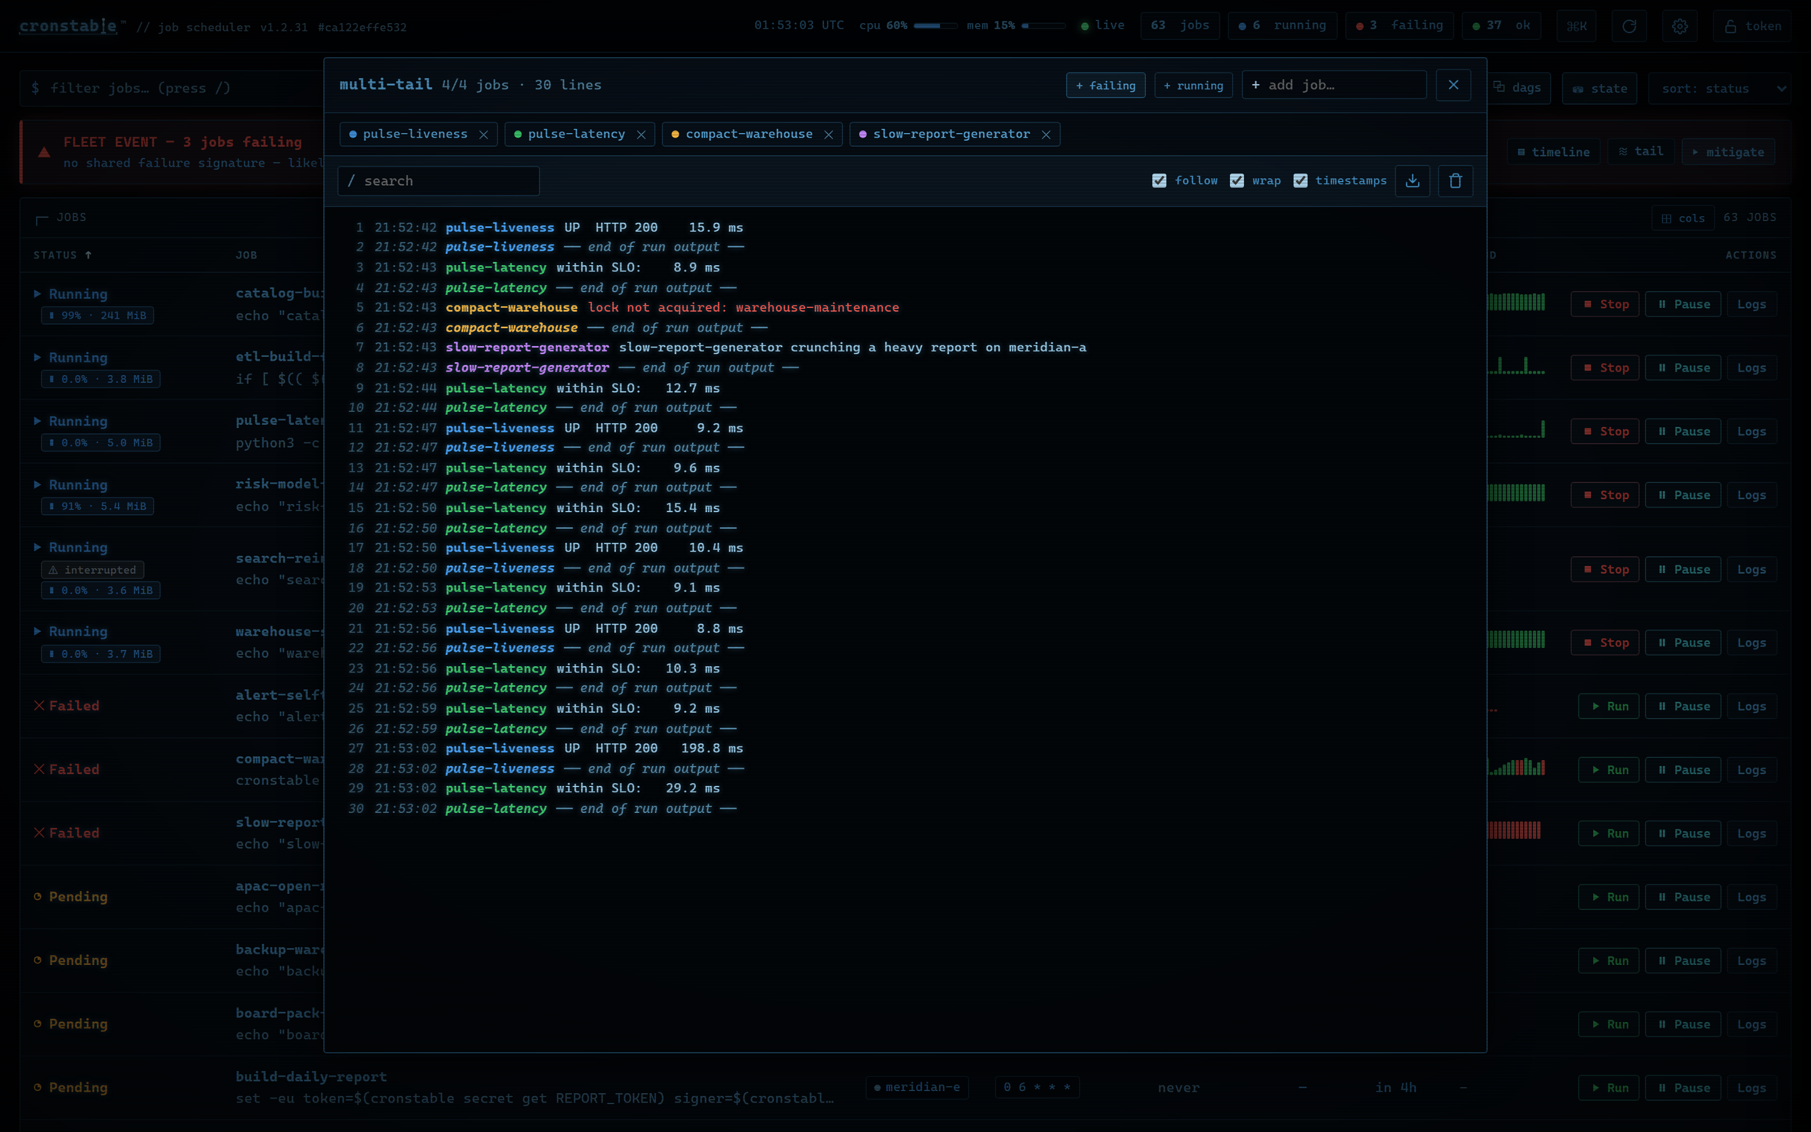
Task: Stop the catalog-bu job
Action: point(1605,304)
